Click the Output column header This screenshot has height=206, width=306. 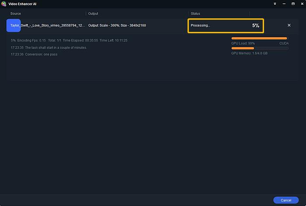click(93, 14)
